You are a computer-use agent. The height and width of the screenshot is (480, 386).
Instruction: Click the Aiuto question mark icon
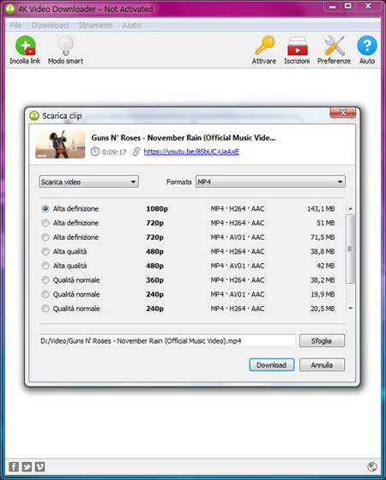tap(367, 45)
